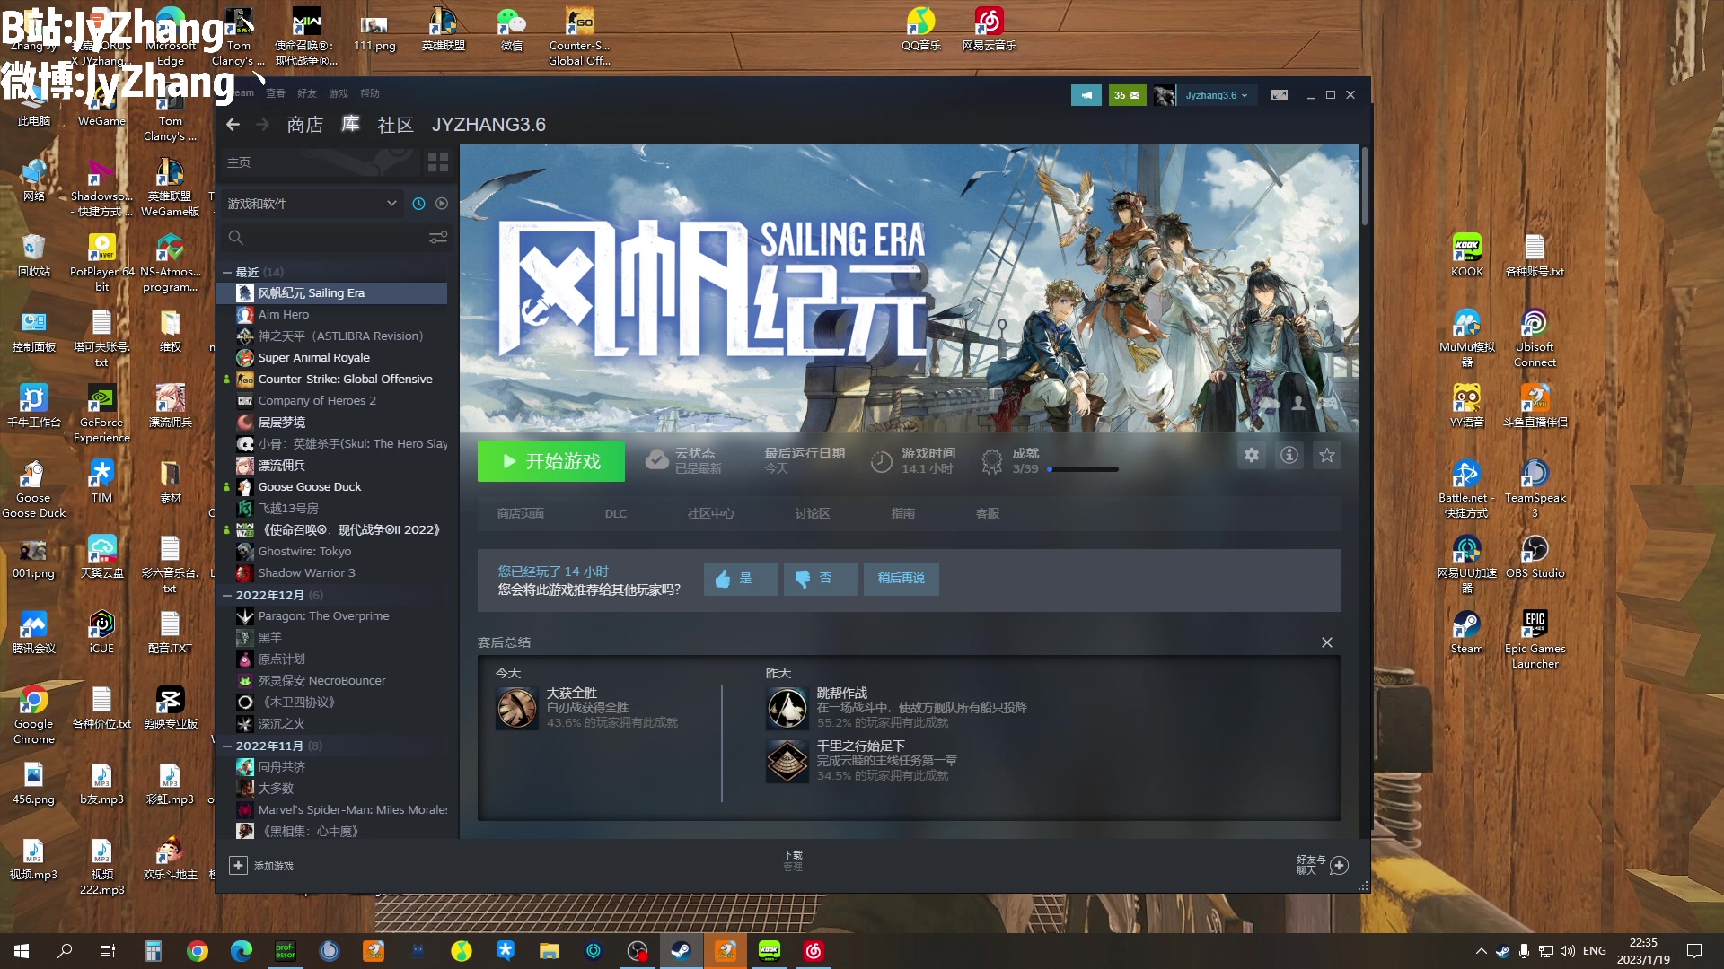The height and width of the screenshot is (969, 1724).
Task: Open Ubisoft Connect desktop shortcut
Action: tap(1535, 336)
